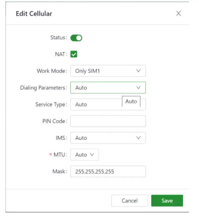Uncheck the NAT checkbox
Viewport: 199px width, 220px height.
click(x=74, y=54)
